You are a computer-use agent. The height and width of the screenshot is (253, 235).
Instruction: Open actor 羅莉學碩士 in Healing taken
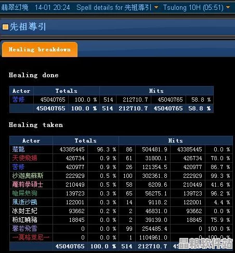pyautogui.click(x=28, y=185)
